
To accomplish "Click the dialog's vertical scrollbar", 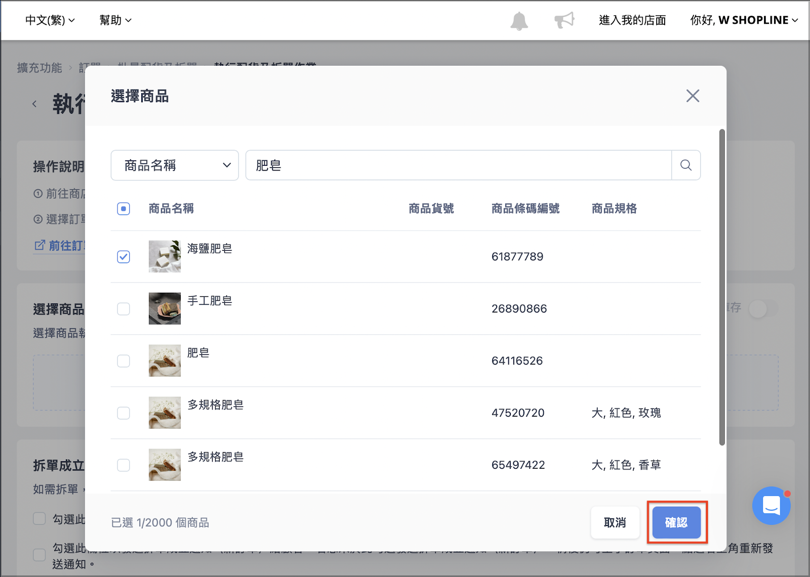I will click(x=722, y=287).
